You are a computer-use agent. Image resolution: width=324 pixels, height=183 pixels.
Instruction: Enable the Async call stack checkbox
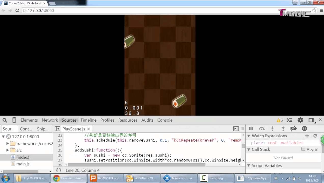coord(303,149)
